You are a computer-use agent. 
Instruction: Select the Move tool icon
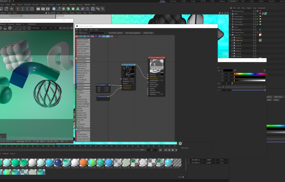(x=12, y=8)
